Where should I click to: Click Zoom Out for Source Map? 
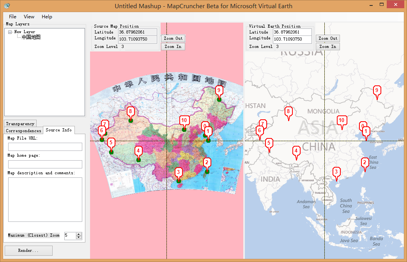173,39
